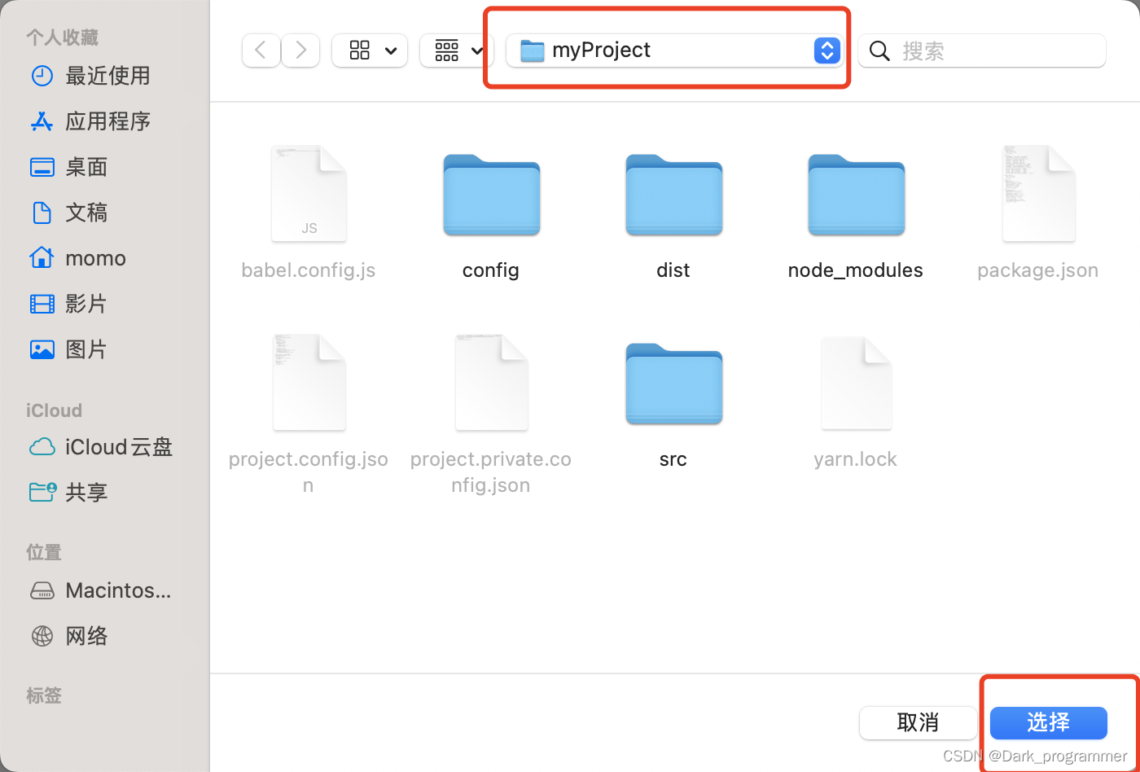Open 图片 in the sidebar
1140x772 pixels.
click(x=68, y=349)
